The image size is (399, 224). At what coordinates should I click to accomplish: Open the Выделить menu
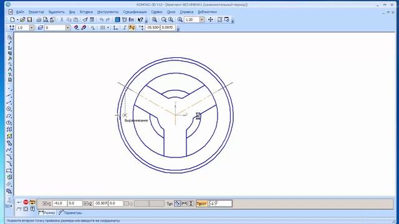[57, 12]
